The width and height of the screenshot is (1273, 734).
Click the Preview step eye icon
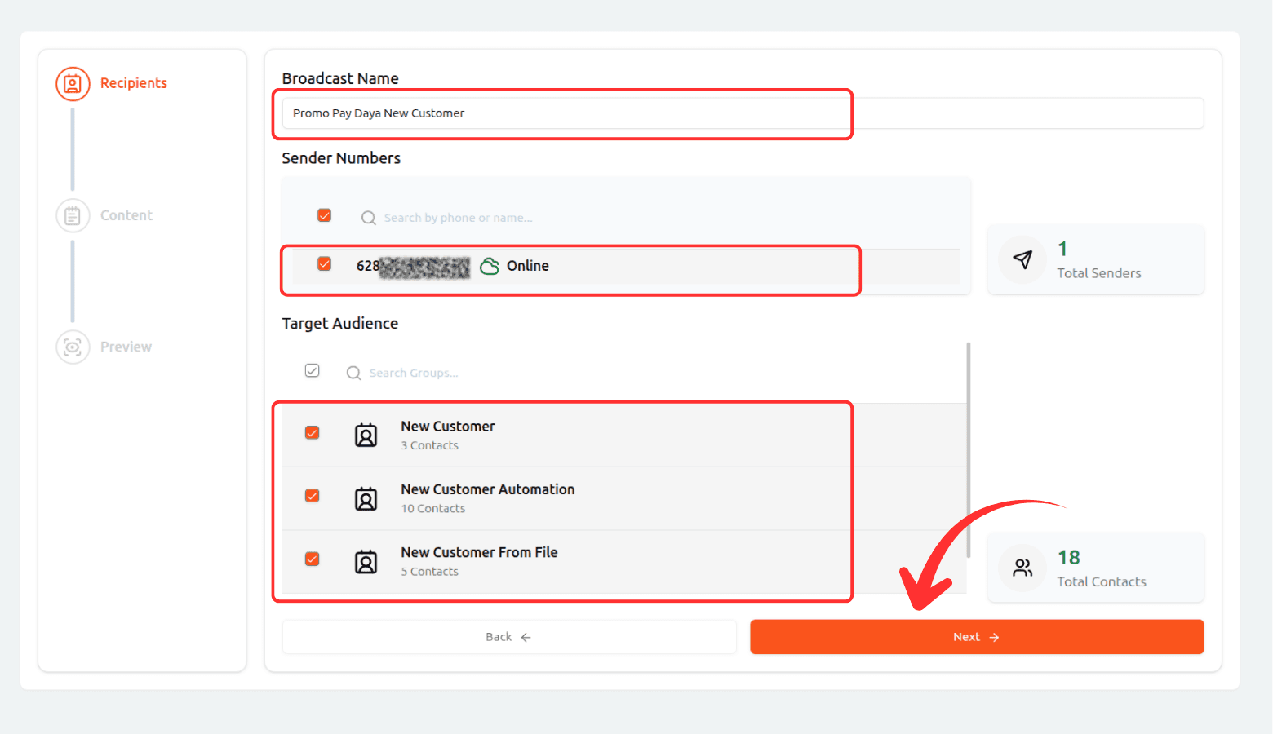(x=73, y=347)
